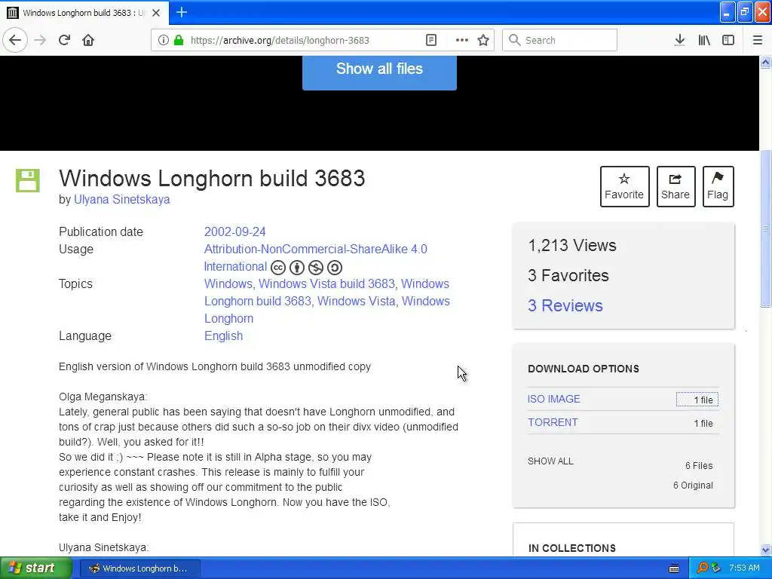
Task: Click the 3 Favorites count
Action: [x=568, y=276]
